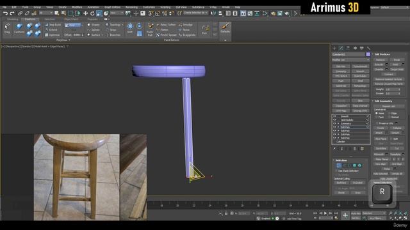Enable the Preserve UVs checkbox
Screen dimensions: 410x230
coord(377,123)
